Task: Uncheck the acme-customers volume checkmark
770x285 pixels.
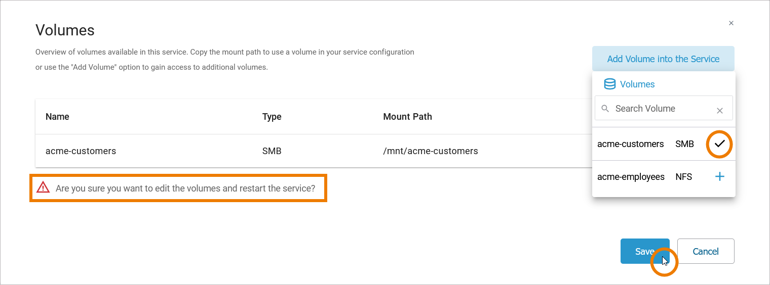Action: click(x=719, y=144)
